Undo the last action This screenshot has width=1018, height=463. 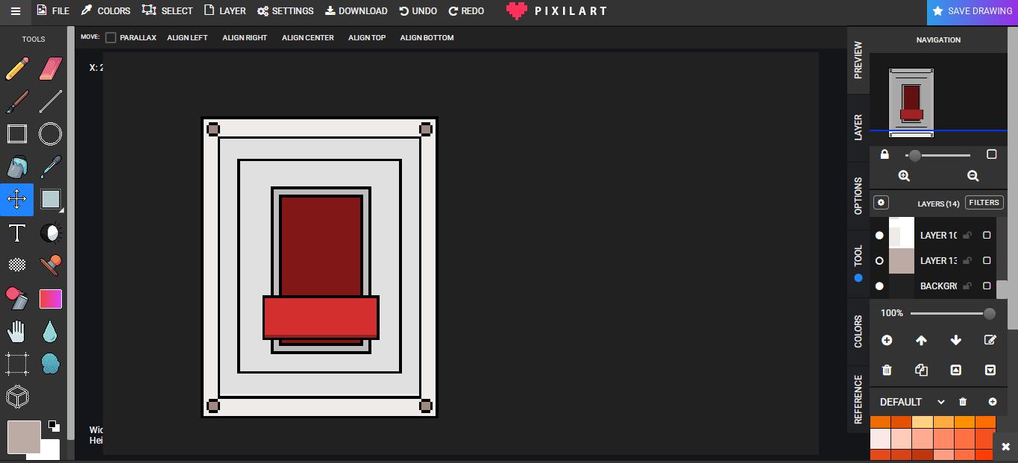click(x=418, y=11)
